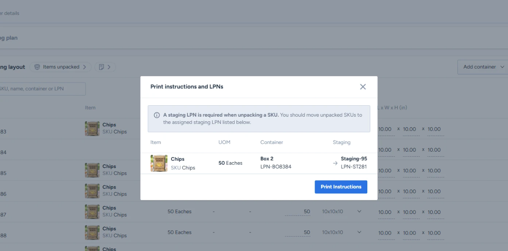Image resolution: width=508 pixels, height=251 pixels.
Task: Click the arrow icon beside Staging-95
Action: (x=335, y=163)
